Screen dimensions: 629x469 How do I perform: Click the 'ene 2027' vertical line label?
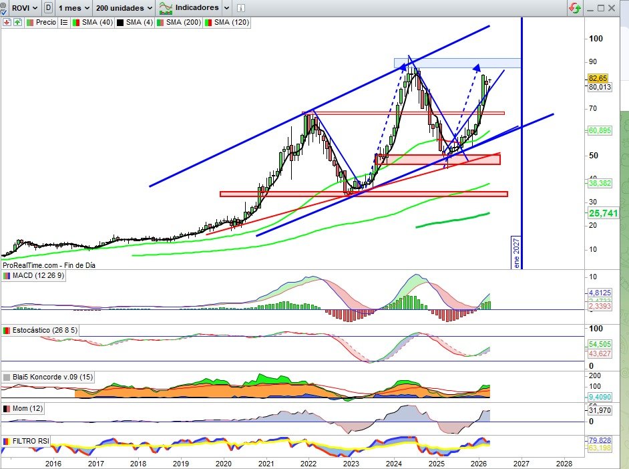[x=516, y=253]
